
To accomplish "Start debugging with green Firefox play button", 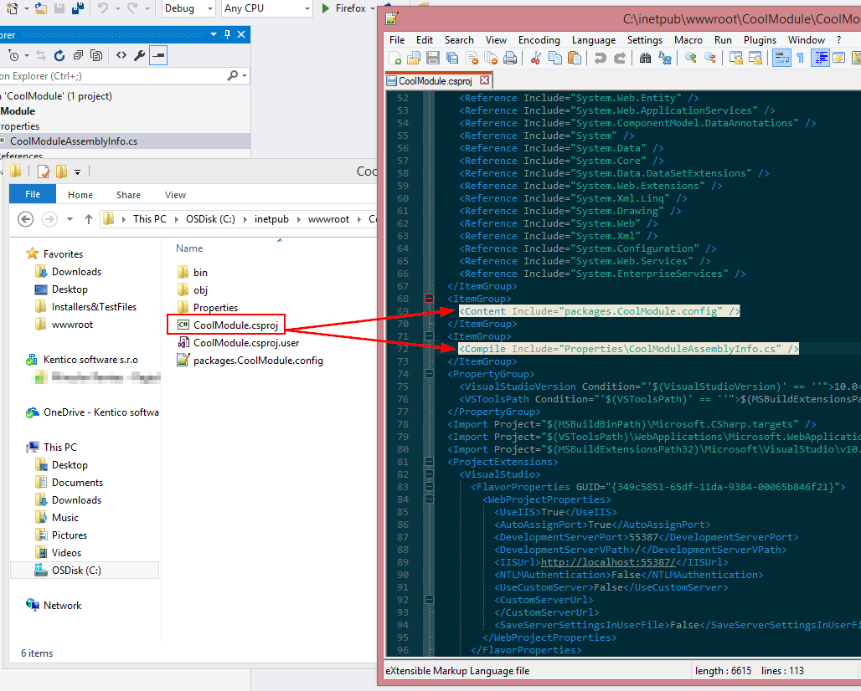I will [x=326, y=8].
